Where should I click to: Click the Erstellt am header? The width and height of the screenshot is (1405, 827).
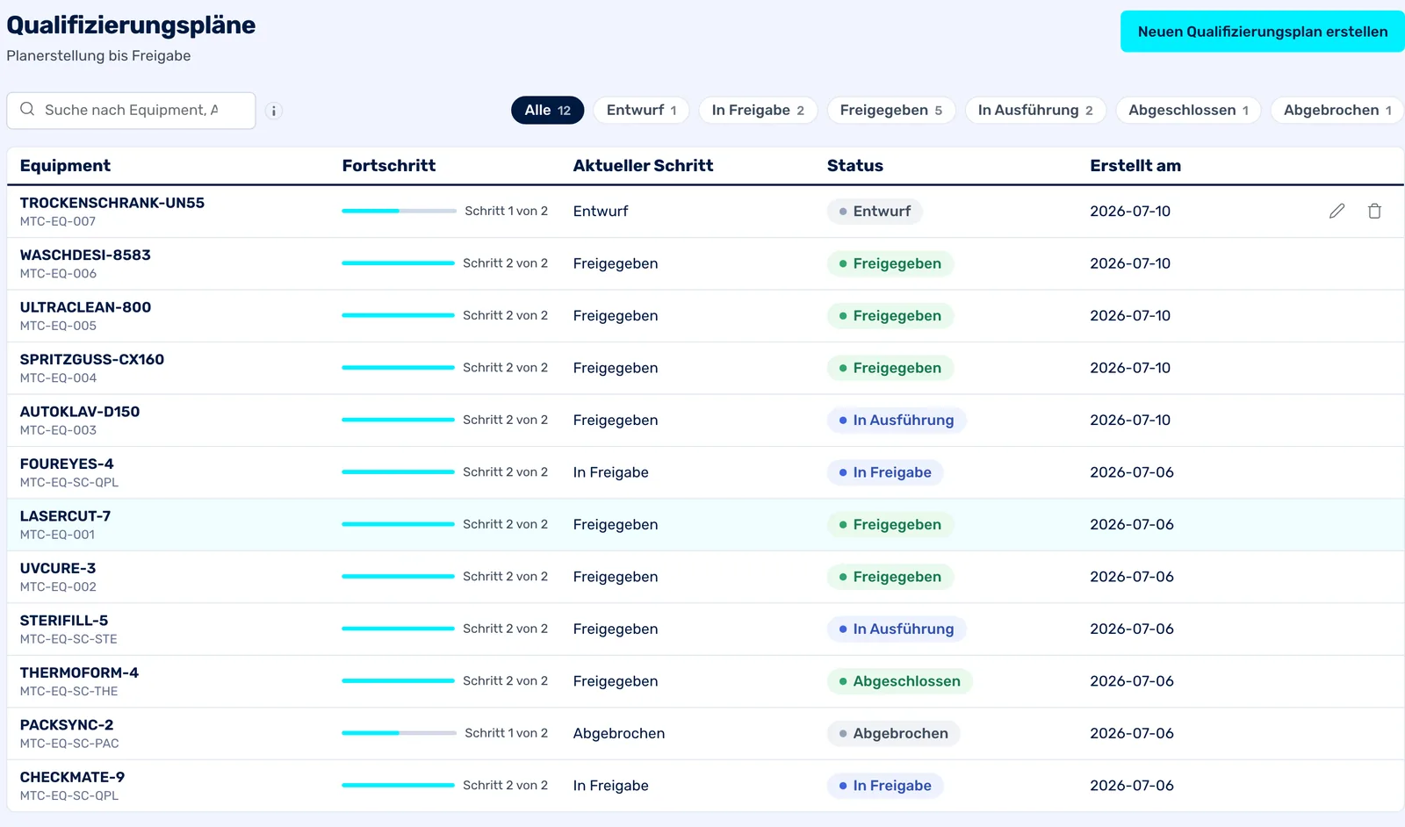(x=1135, y=165)
